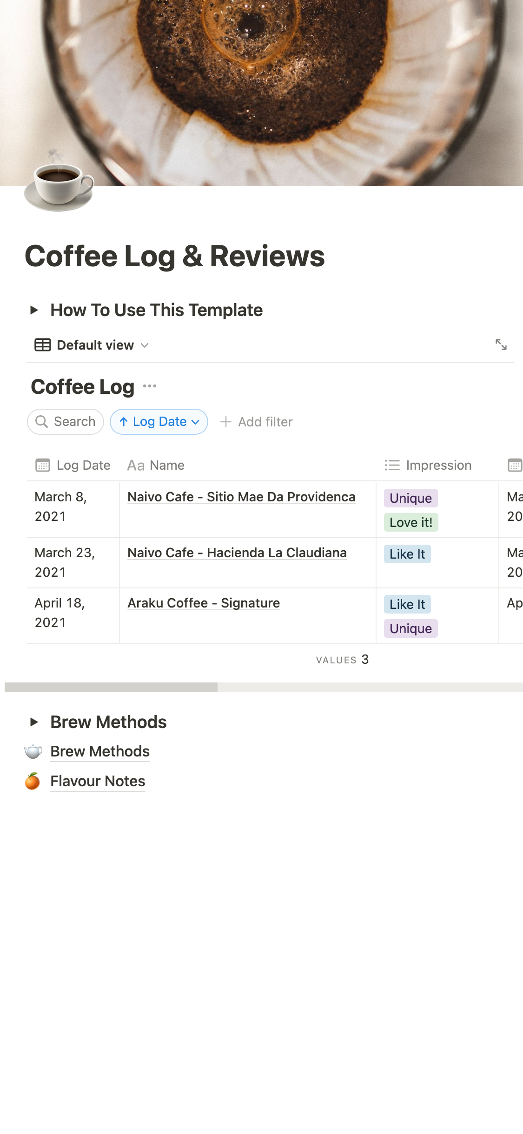Click the table icon beside Default view
523x1134 pixels.
[43, 345]
